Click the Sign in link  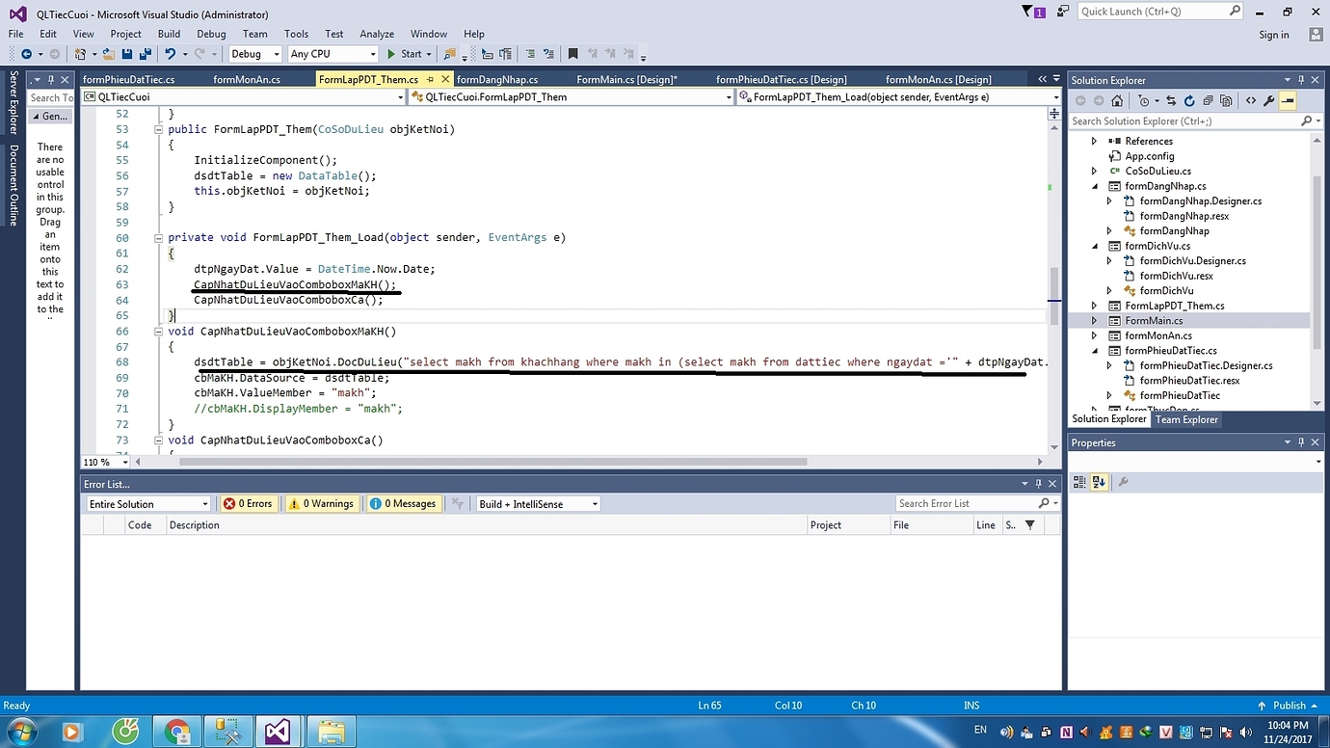tap(1273, 34)
